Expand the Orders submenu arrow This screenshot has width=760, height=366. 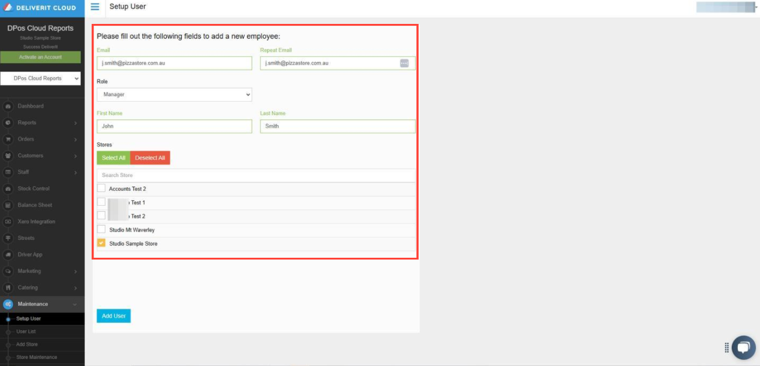coord(75,139)
